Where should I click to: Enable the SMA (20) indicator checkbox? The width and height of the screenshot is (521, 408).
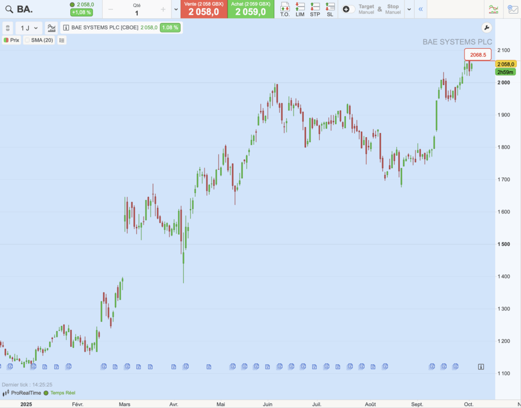pyautogui.click(x=27, y=40)
